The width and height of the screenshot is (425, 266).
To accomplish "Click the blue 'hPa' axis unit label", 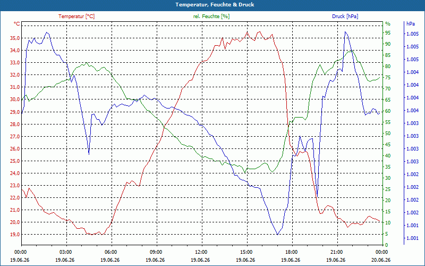I will pos(410,24).
